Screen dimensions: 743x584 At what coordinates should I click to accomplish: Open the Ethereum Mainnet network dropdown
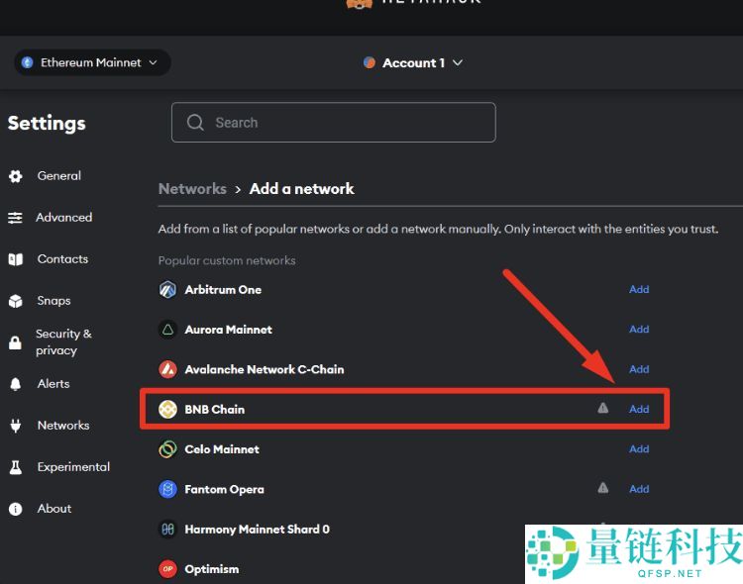[x=92, y=62]
